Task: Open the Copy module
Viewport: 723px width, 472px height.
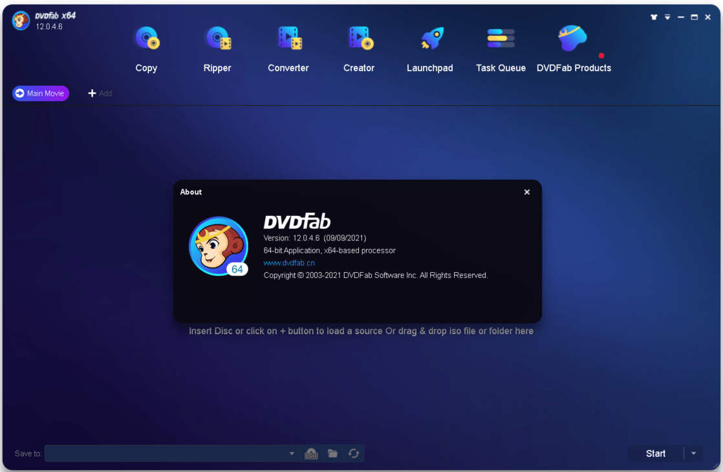Action: (146, 49)
